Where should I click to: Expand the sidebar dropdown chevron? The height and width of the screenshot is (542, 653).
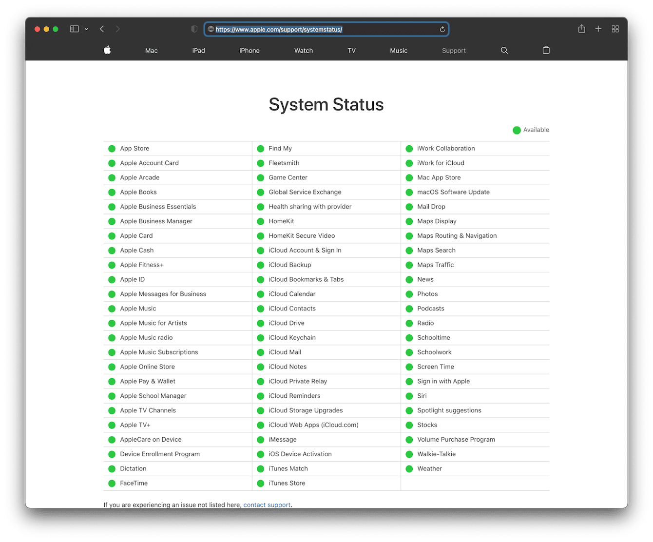point(86,29)
